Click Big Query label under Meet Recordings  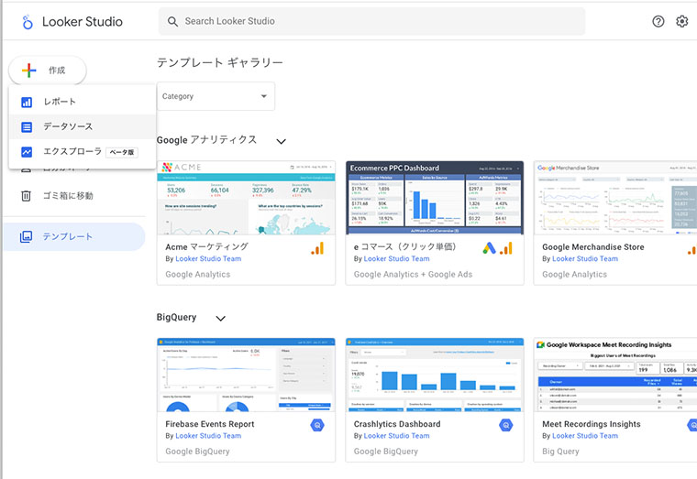(x=560, y=452)
